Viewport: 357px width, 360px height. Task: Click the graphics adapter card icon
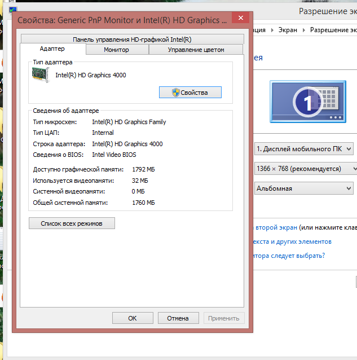point(41,74)
